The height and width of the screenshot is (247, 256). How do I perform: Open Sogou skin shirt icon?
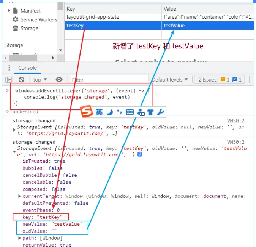coord(150,112)
